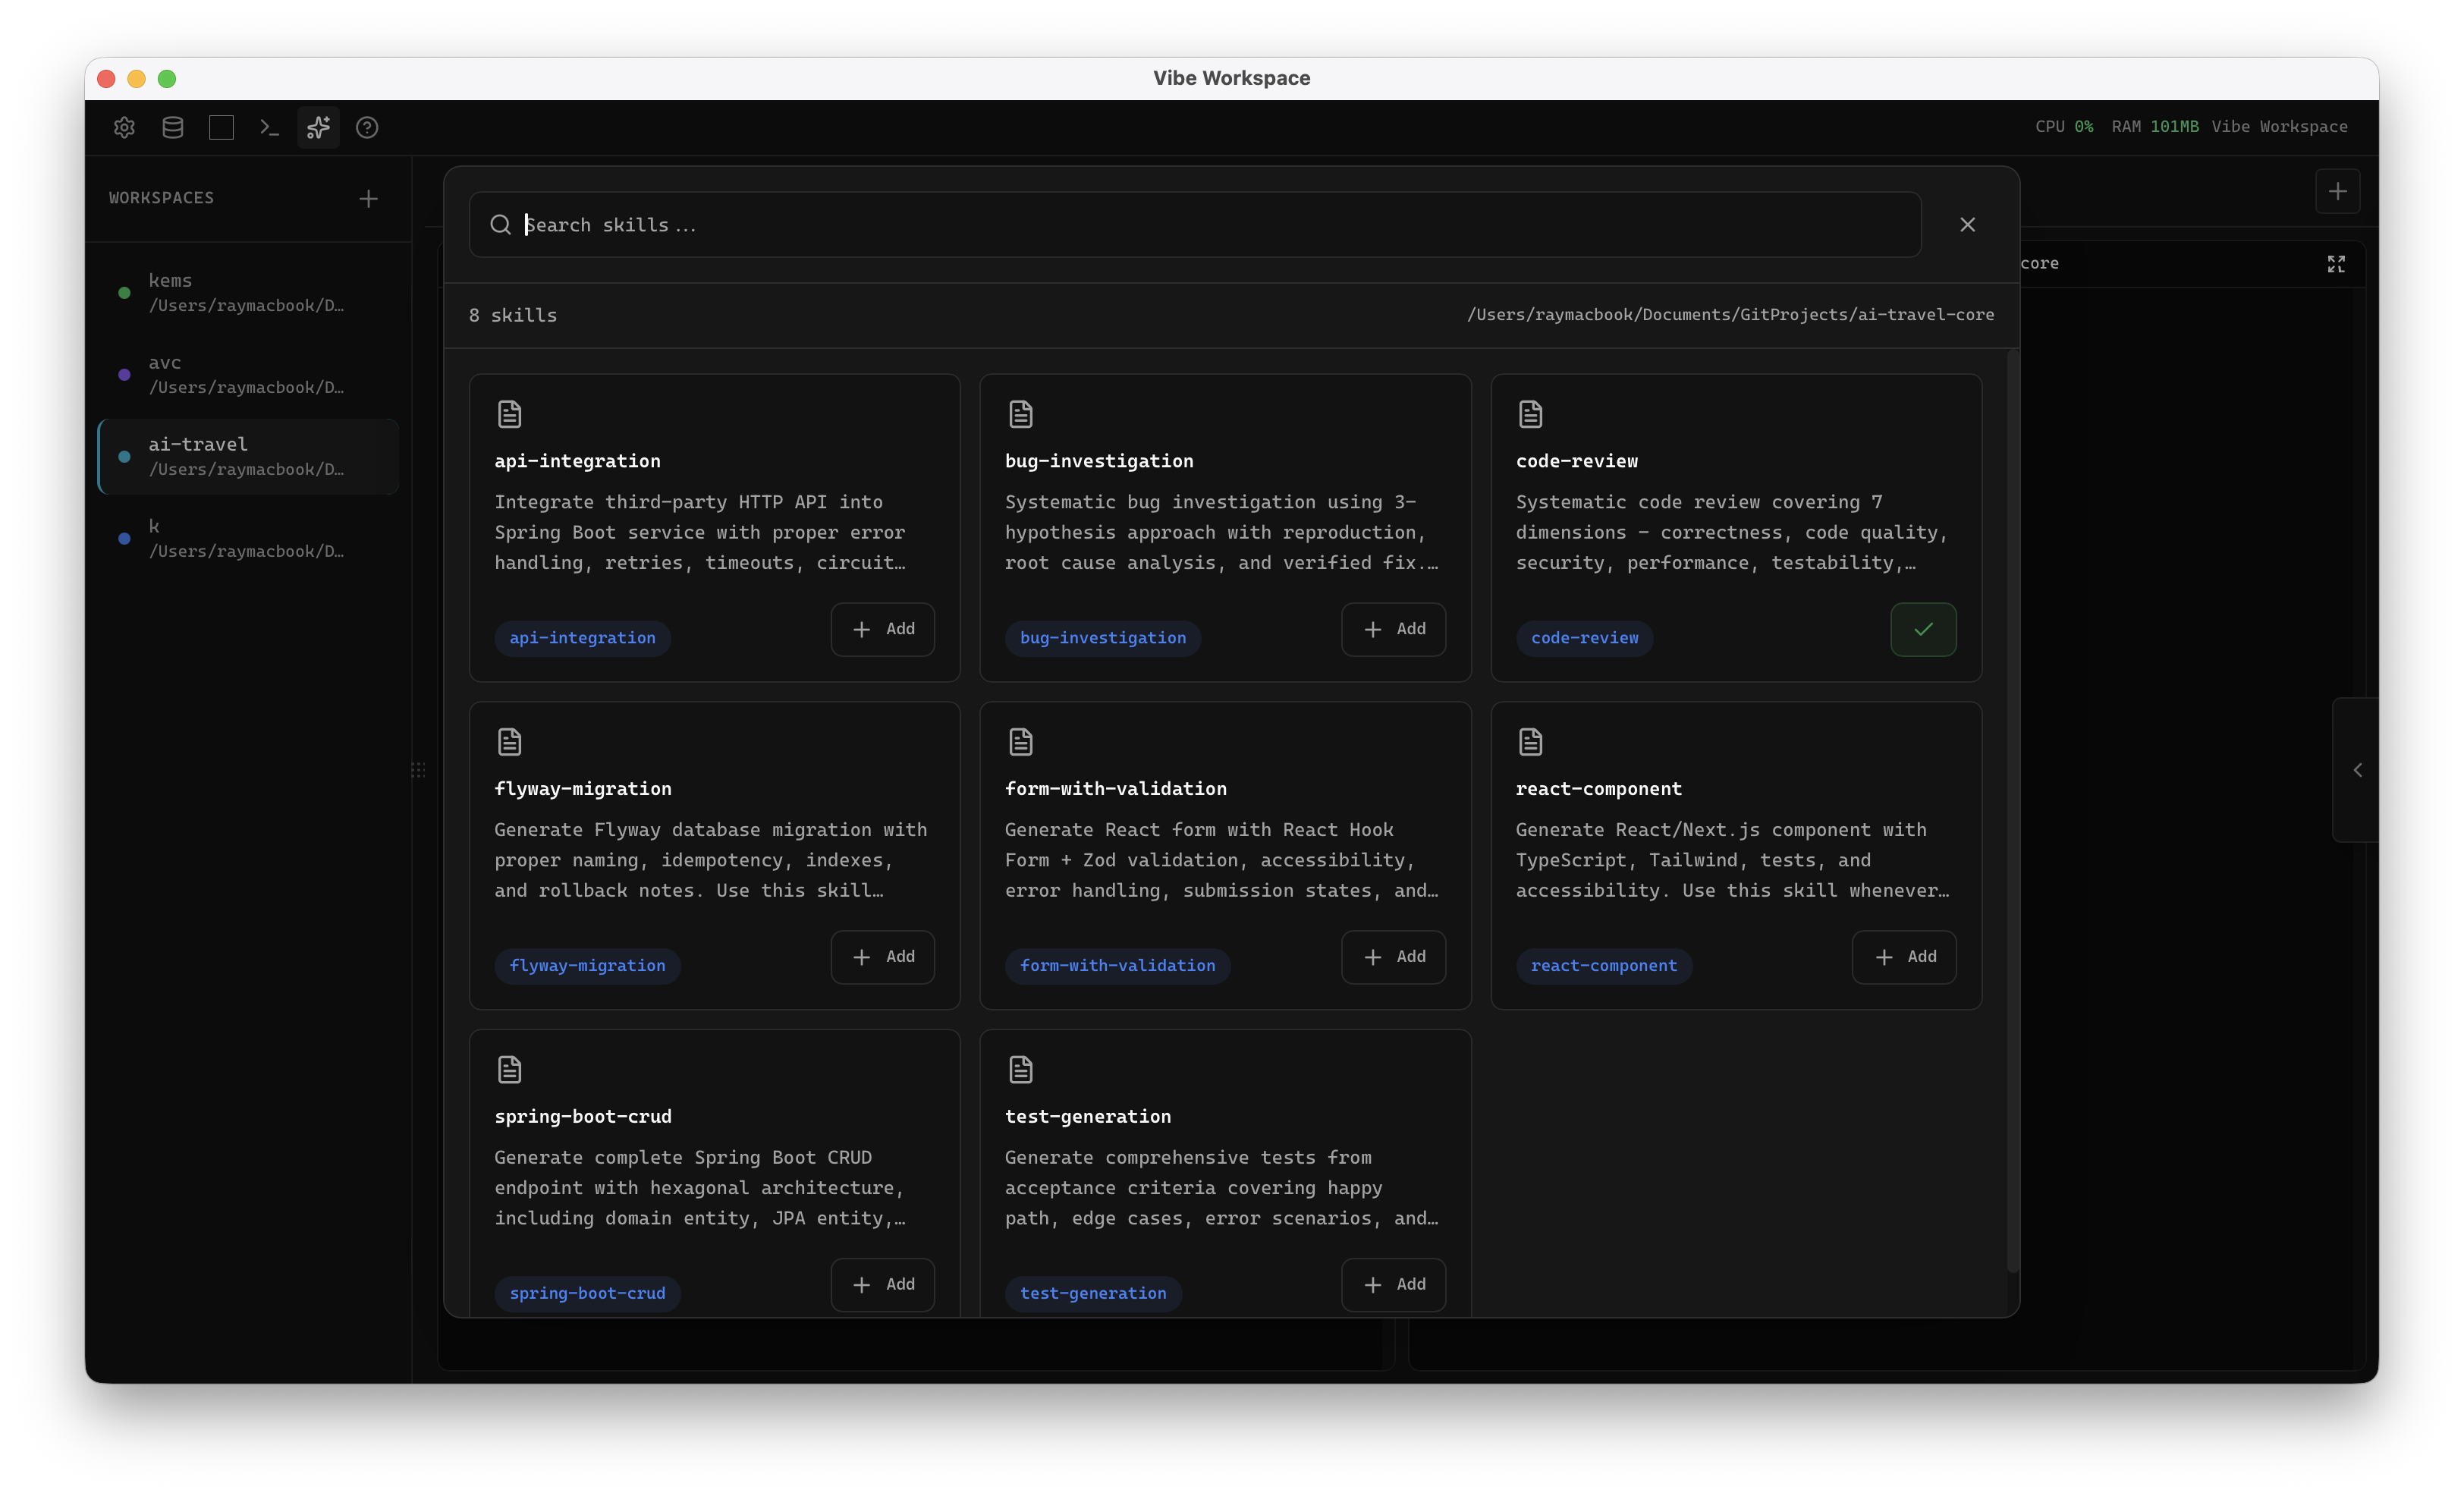The height and width of the screenshot is (1496, 2464).
Task: Click the document icon on test-generation card
Action: coord(1020,1070)
